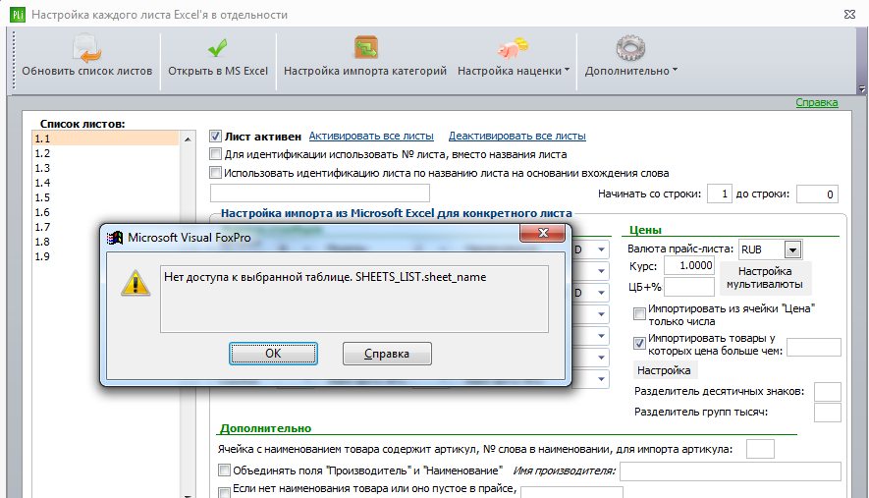Viewport: 869px width, 498px height.
Task: Expand fourth column dropdown beside the dialog
Action: click(601, 314)
